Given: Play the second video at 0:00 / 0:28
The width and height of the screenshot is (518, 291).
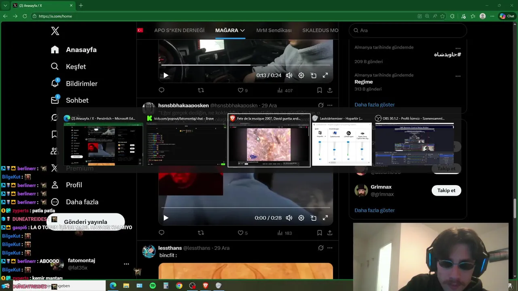Looking at the screenshot, I should (166, 218).
